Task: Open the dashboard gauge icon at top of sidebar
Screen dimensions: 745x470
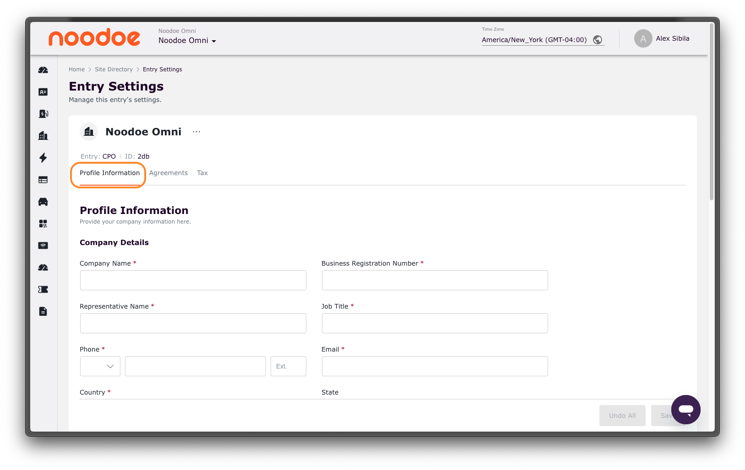Action: (x=43, y=70)
